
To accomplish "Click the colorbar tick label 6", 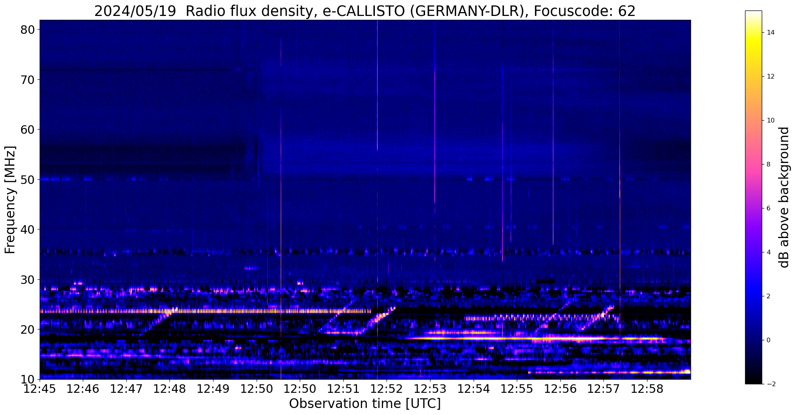I will [x=768, y=208].
